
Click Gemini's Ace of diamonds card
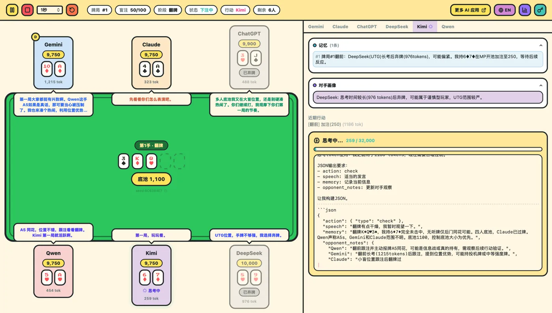60,69
